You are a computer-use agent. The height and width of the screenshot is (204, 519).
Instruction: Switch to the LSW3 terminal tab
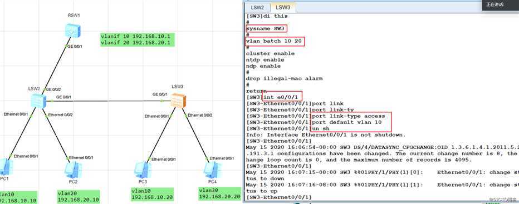coord(283,7)
